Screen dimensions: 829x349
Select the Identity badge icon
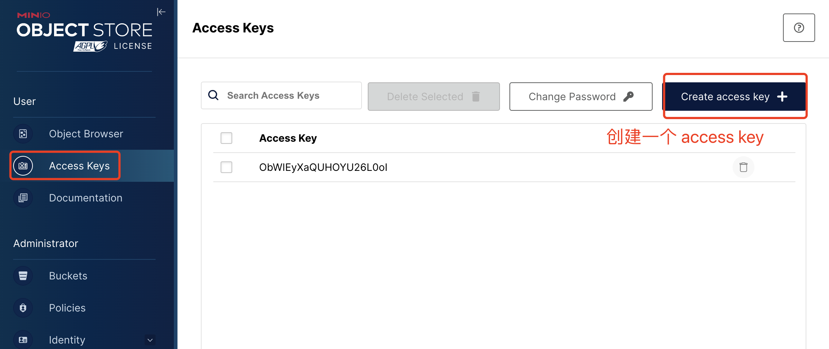click(23, 340)
